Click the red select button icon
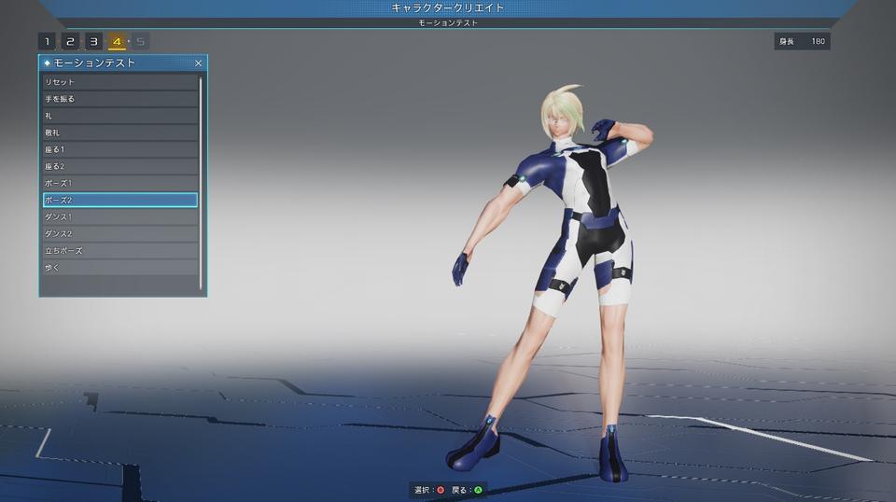The width and height of the screenshot is (896, 502). tap(441, 490)
